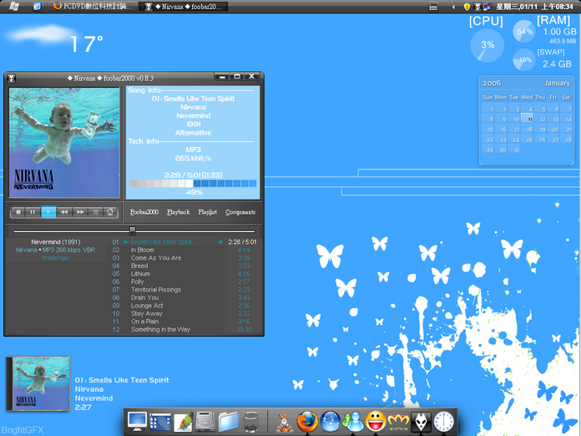Open the hard drive dock icon
Image resolution: width=581 pixels, height=436 pixels.
click(x=205, y=422)
